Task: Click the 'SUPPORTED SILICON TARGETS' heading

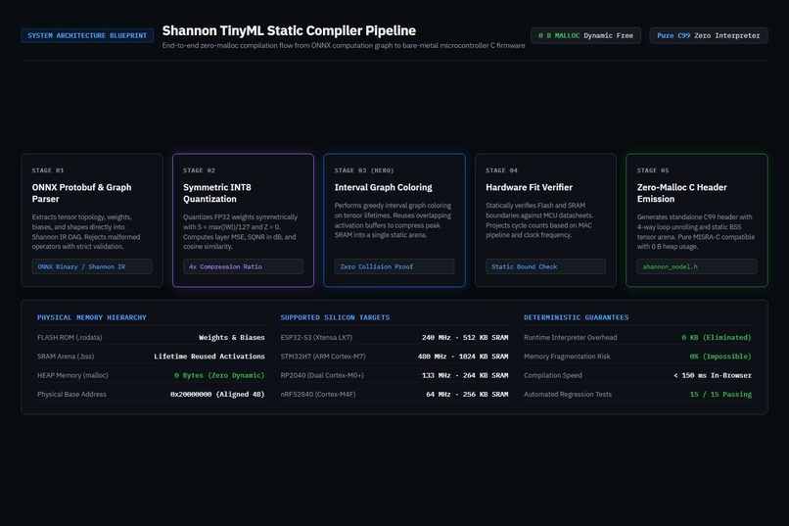Action: click(x=335, y=317)
